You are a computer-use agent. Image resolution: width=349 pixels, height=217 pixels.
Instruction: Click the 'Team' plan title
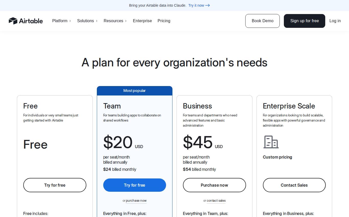(112, 106)
